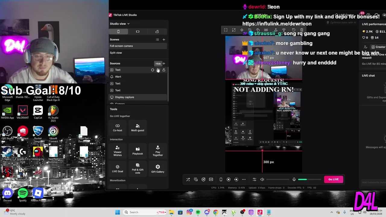This screenshot has height=217, width=386.
Task: Click the Creator button in LIVE performance panel
Action: (x=378, y=47)
